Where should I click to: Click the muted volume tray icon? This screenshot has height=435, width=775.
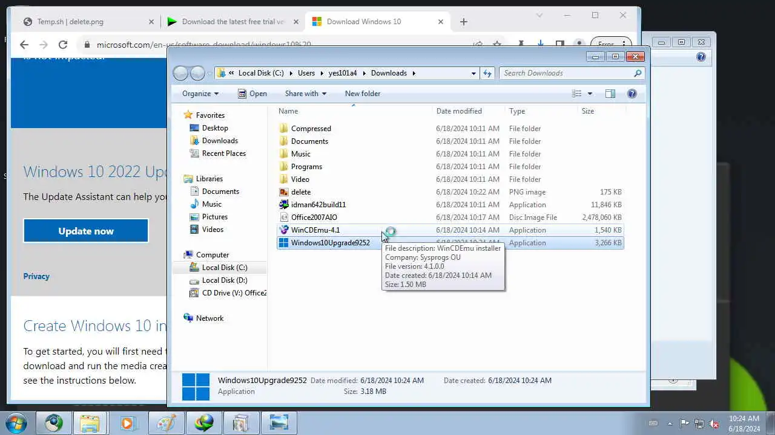714,424
